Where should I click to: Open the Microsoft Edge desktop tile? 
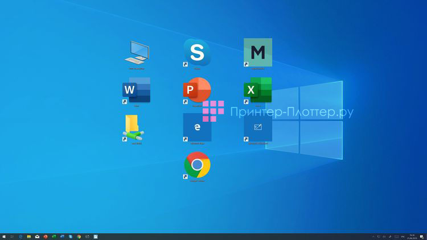tap(197, 127)
